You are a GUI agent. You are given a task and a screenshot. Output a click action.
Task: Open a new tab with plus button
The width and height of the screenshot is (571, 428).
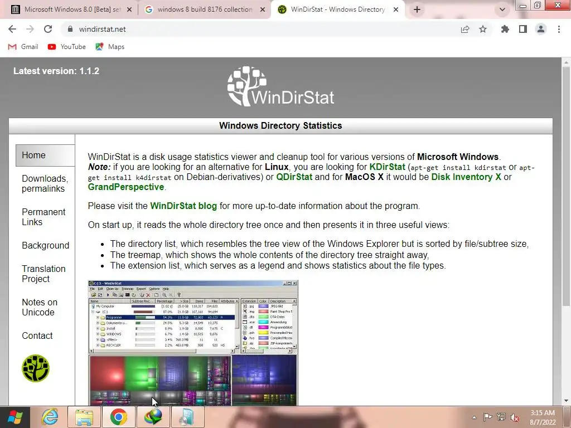coord(417,9)
